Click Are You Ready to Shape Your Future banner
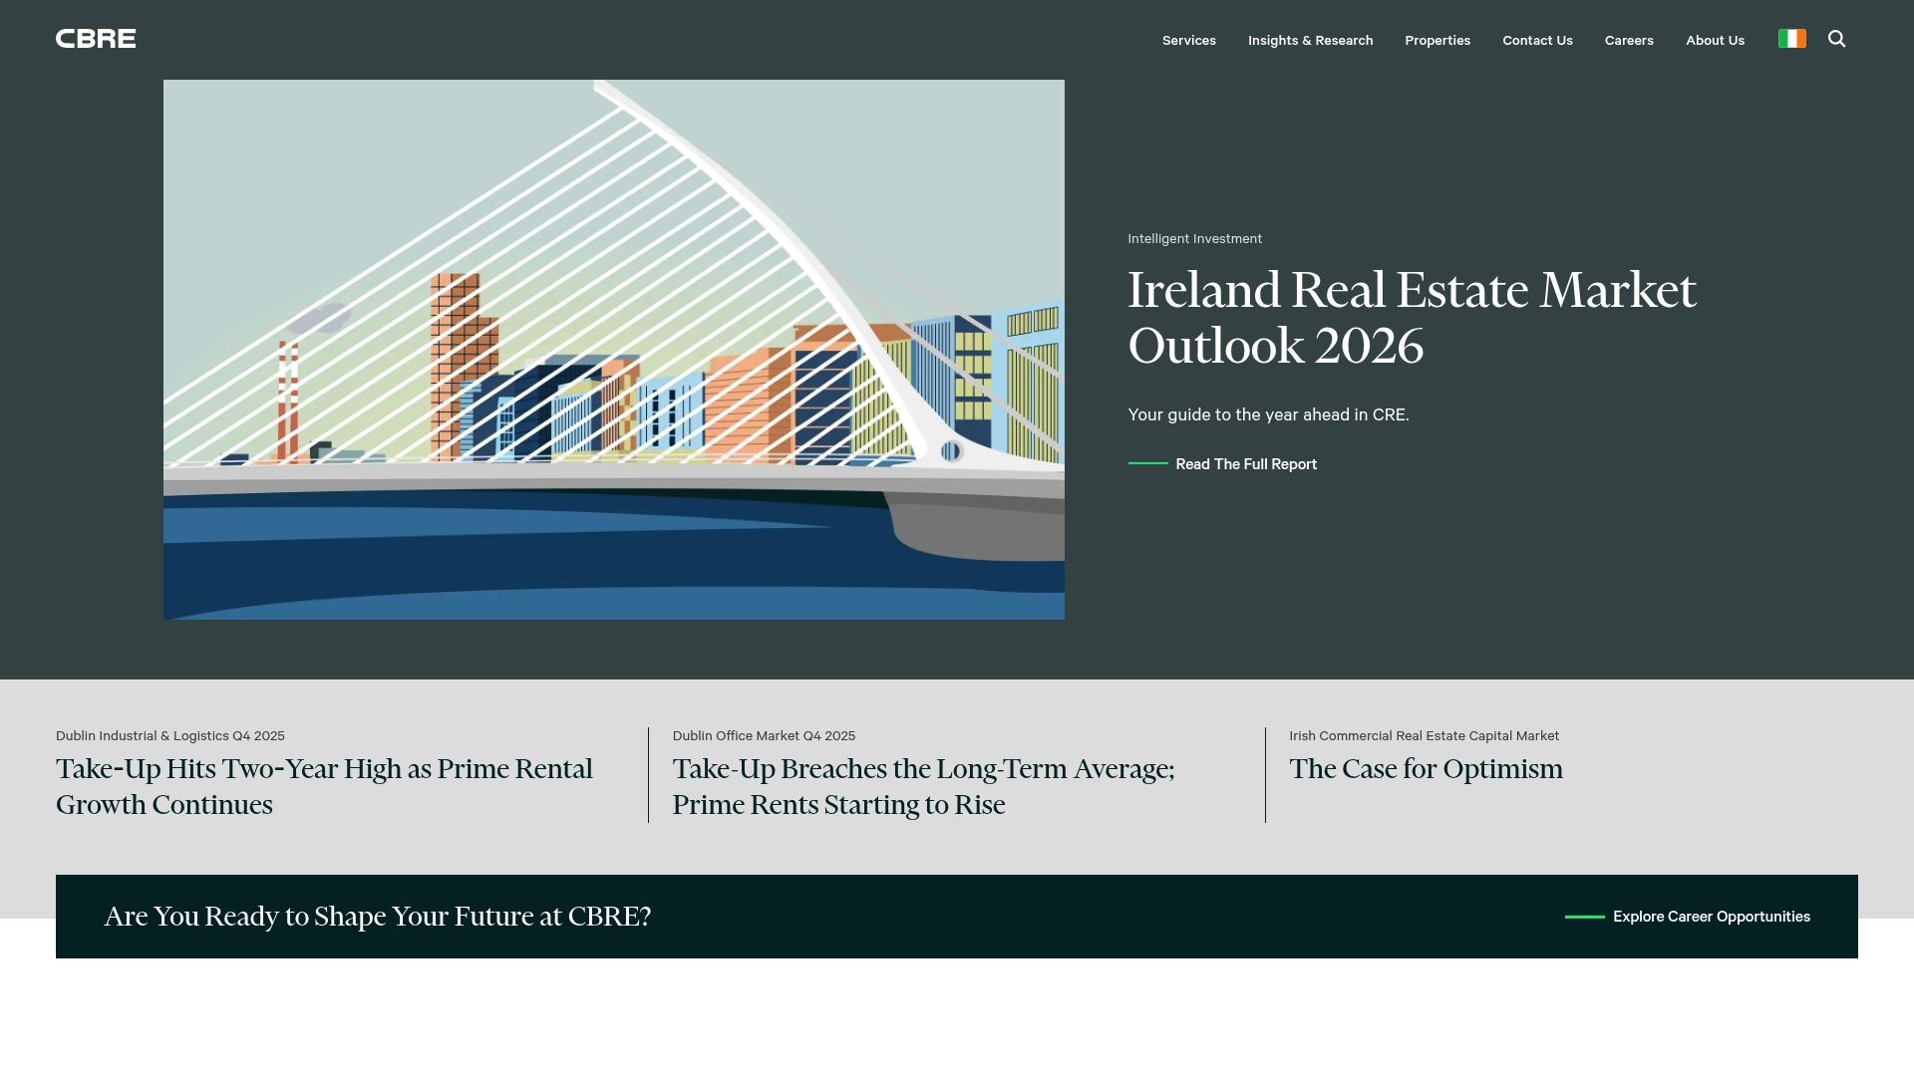The image size is (1914, 1076). (x=378, y=917)
